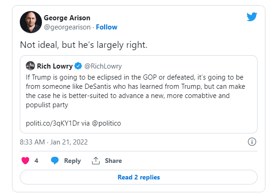Click the Reply label
The width and height of the screenshot is (276, 196).
point(72,161)
